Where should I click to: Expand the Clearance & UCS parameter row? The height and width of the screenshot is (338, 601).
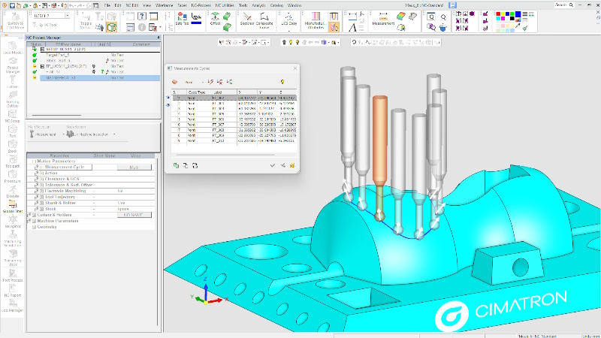coord(42,179)
